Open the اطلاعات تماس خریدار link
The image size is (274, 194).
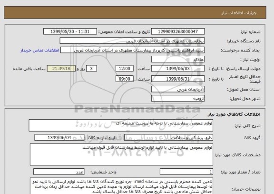[x=40, y=51]
